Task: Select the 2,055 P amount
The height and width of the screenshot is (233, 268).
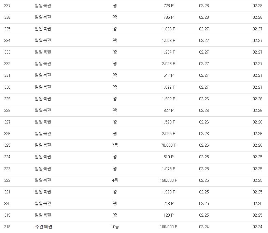Action: [169, 133]
